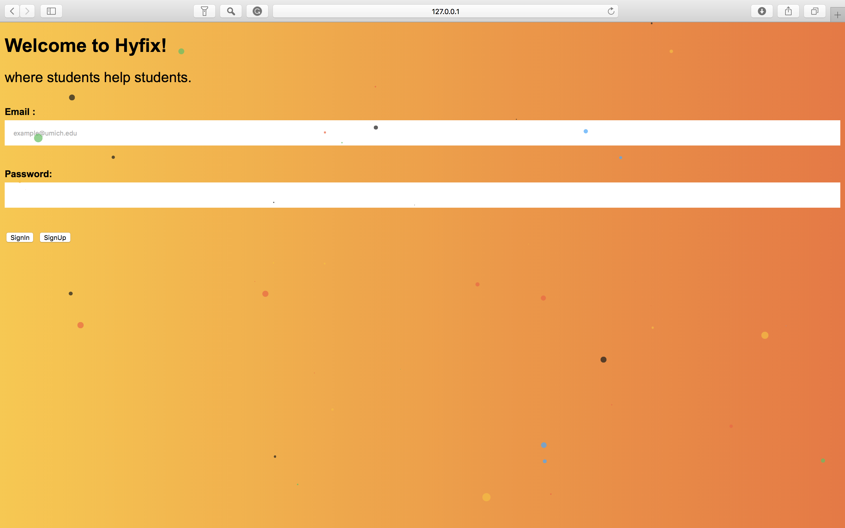Click the Password input field
Screen dimensions: 845x528
click(422, 195)
